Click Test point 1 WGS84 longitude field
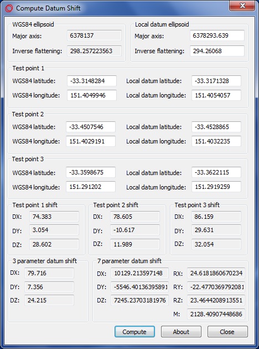Screen dimensions: 259x349 pyautogui.click(x=92, y=95)
